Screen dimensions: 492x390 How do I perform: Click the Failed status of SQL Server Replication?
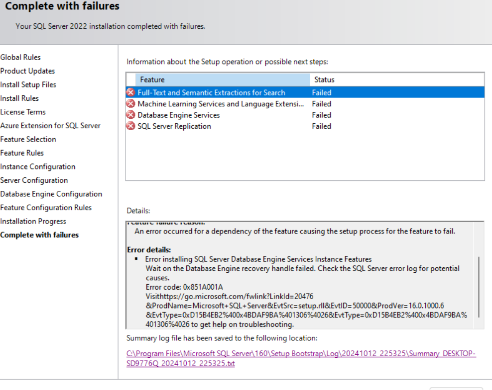tap(322, 126)
